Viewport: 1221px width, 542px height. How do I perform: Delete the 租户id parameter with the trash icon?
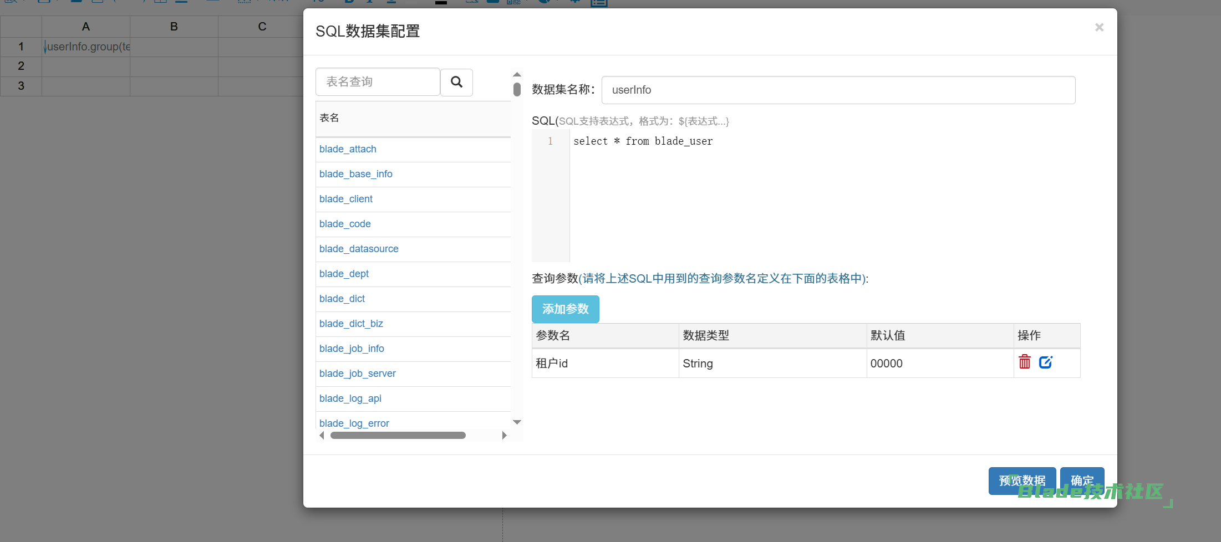(1024, 362)
